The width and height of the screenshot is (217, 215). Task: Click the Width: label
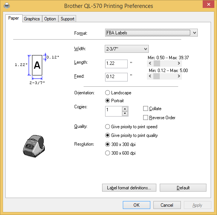pyautogui.click(x=80, y=49)
